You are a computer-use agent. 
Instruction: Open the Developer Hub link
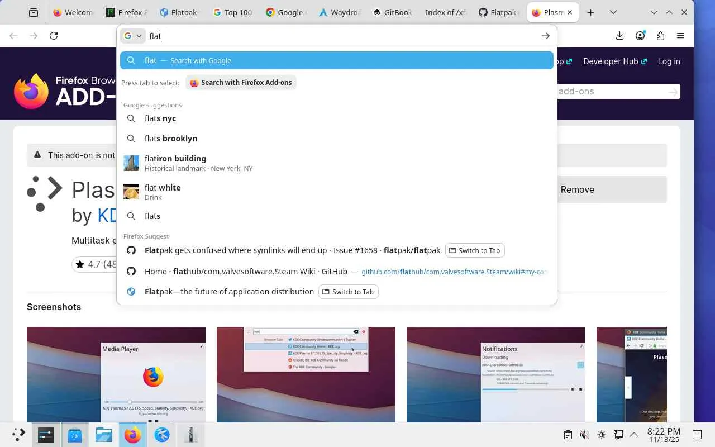615,61
